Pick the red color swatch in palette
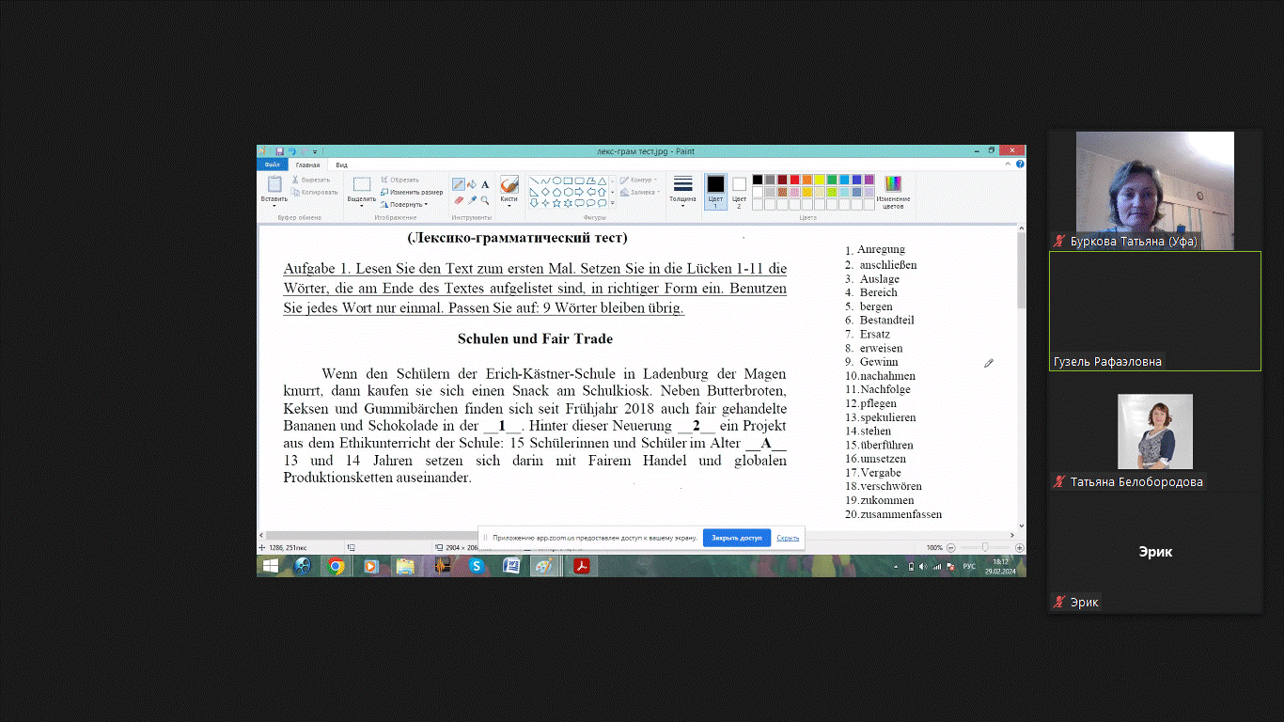The height and width of the screenshot is (722, 1284). [x=794, y=180]
